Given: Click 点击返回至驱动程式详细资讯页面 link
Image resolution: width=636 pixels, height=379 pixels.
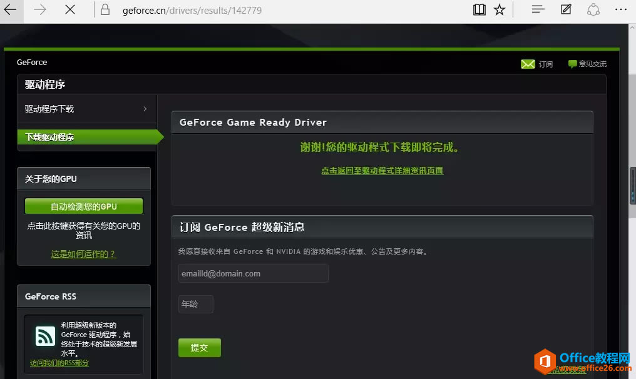Looking at the screenshot, I should click(x=382, y=171).
